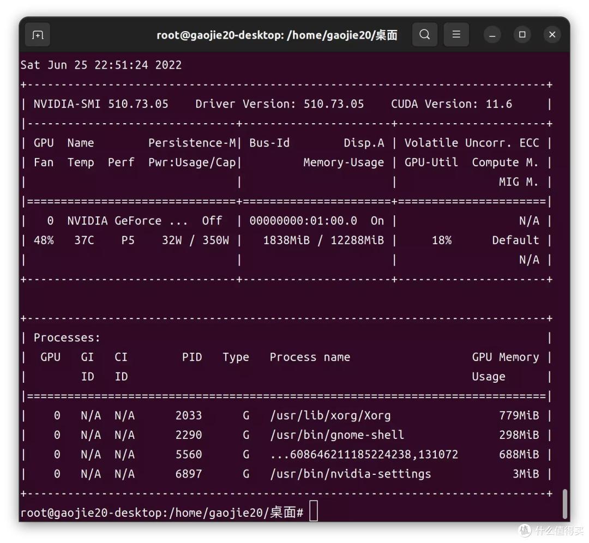The image size is (589, 543).
Task: Click the vertical scrollbar thumb
Action: (564, 504)
